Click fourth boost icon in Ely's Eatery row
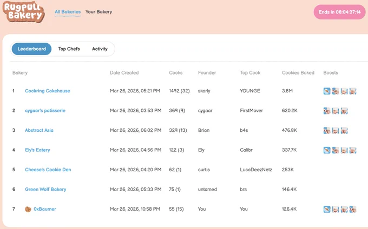Viewport: 368px width, 229px height. pos(353,150)
